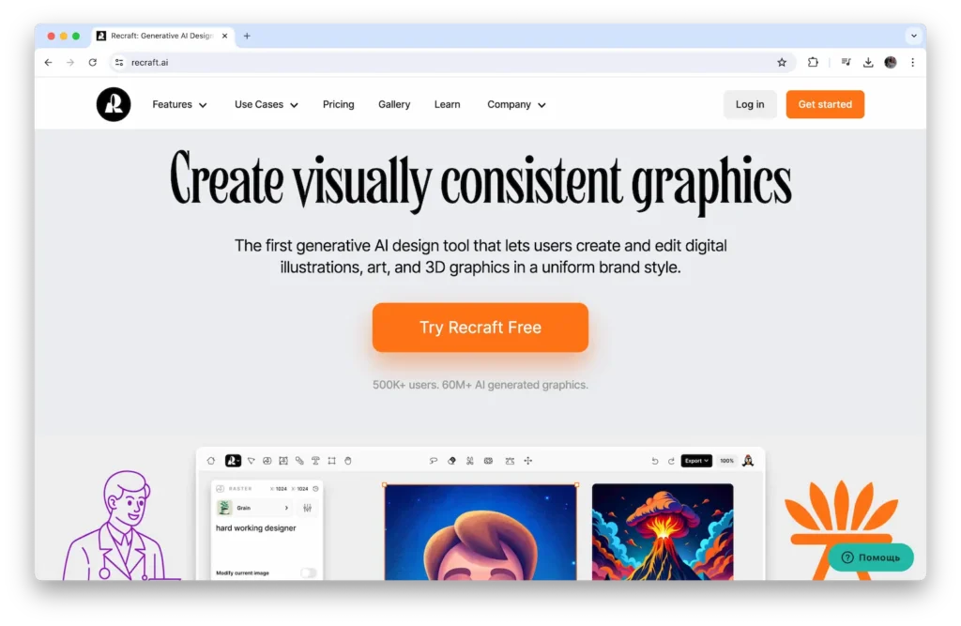Select the text tool in editor toolbar

pos(315,461)
